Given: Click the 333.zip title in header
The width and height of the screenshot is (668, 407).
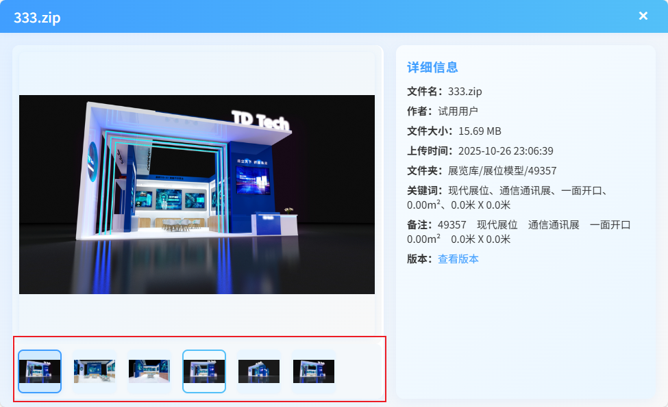Looking at the screenshot, I should coord(37,17).
